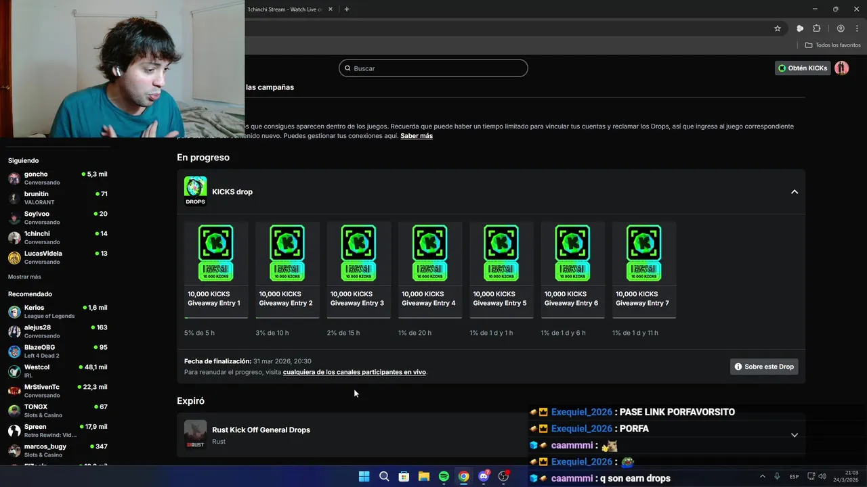
Task: Select the Giveaway Entry 7 reward image
Action: tap(644, 254)
